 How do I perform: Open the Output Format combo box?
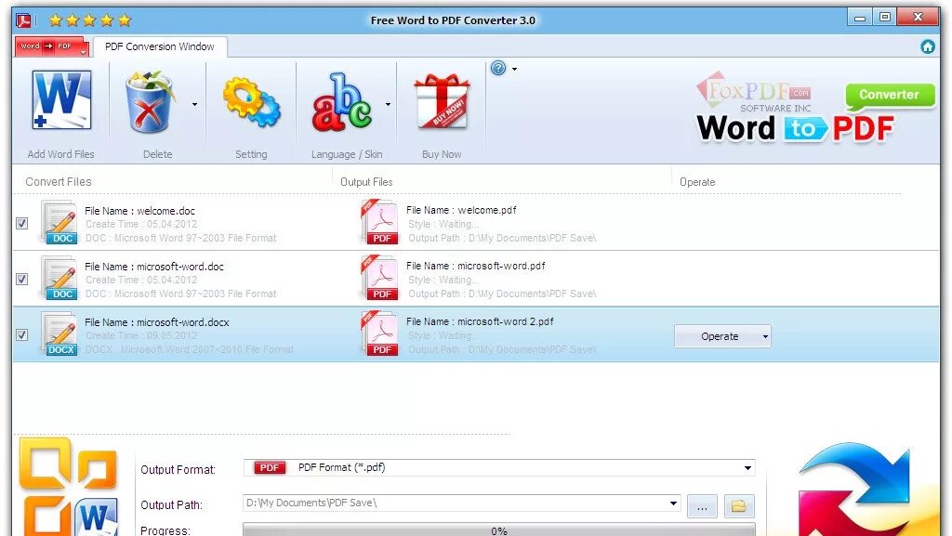point(499,467)
